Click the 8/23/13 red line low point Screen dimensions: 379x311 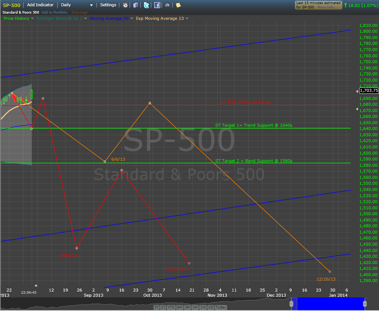tap(77, 248)
